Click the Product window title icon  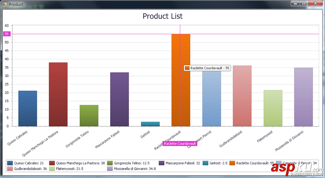[x=5, y=4]
